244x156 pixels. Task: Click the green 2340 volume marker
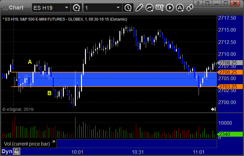pos(230,134)
